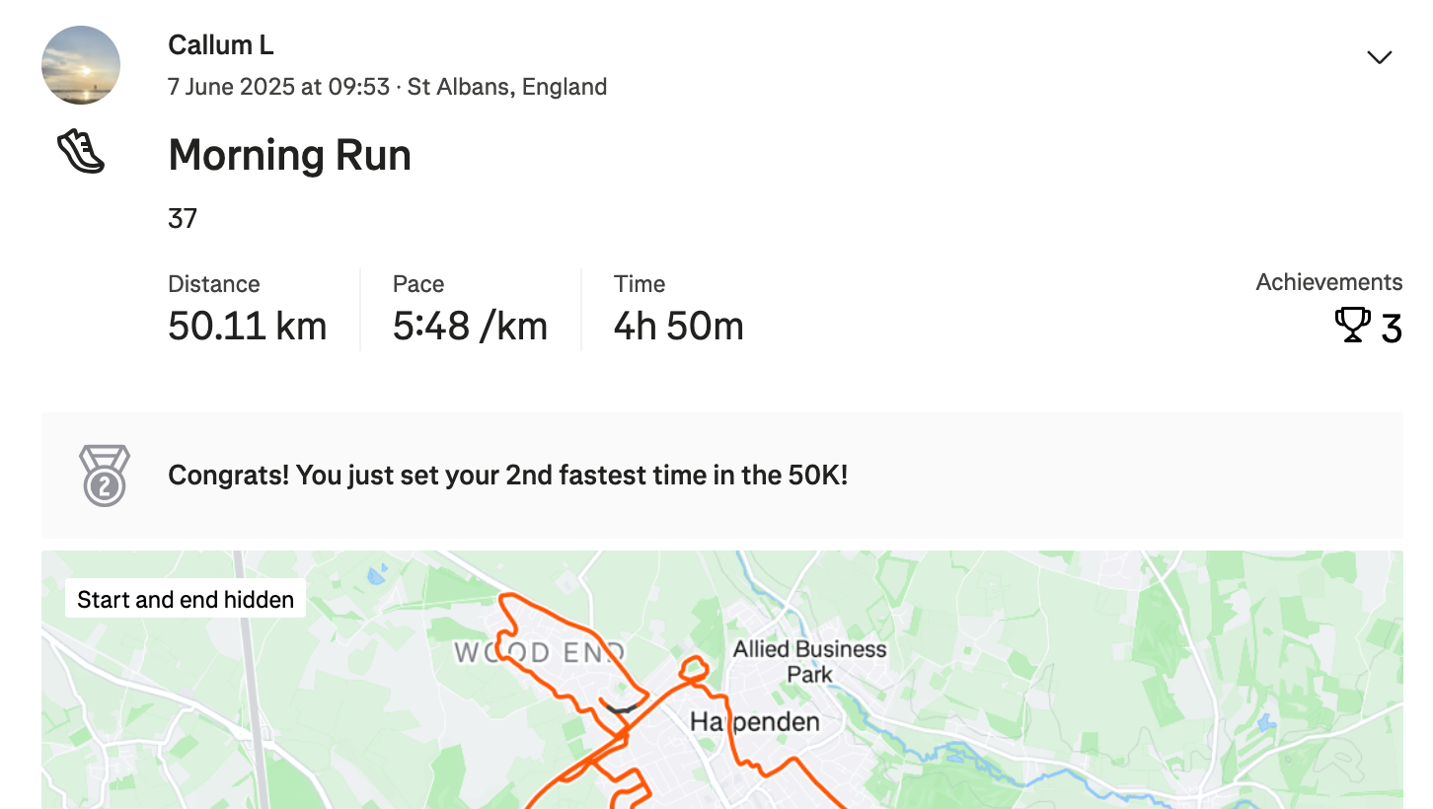Click the Distance 50.11 km stat

[x=248, y=309]
